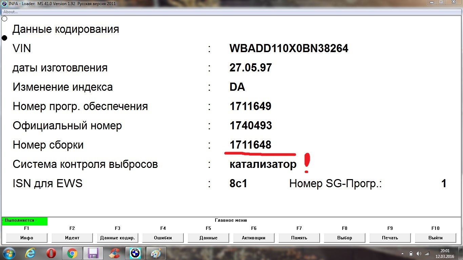Viewport: 463px width, 260px height.
Task: Open the About... menu
Action: point(11,12)
